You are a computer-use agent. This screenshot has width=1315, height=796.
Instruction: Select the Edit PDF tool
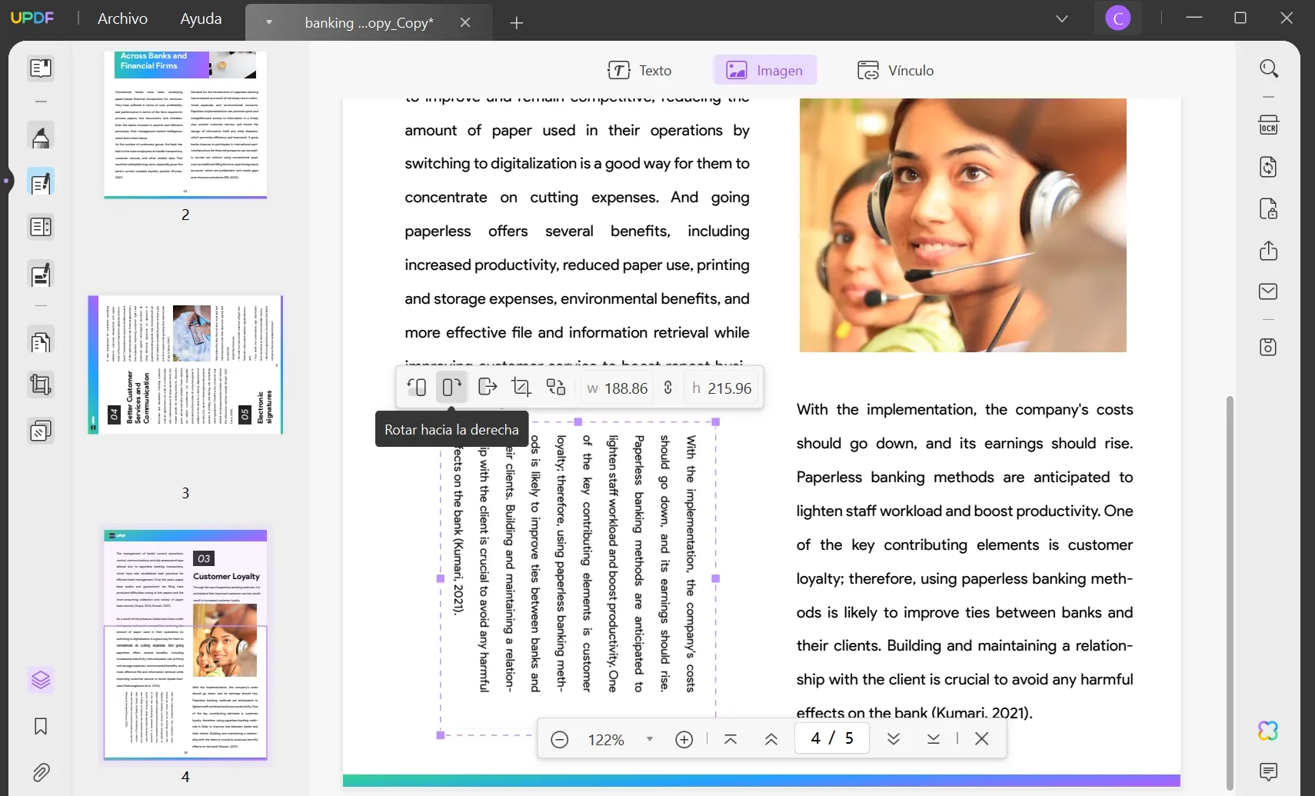(41, 183)
